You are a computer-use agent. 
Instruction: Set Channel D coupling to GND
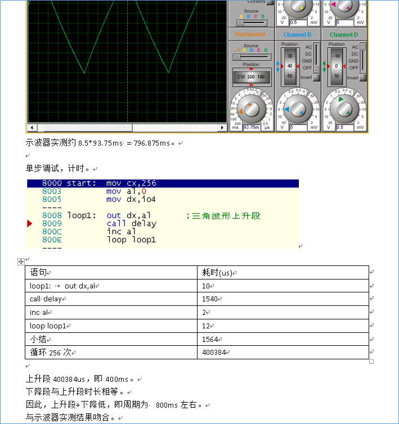tap(353, 61)
